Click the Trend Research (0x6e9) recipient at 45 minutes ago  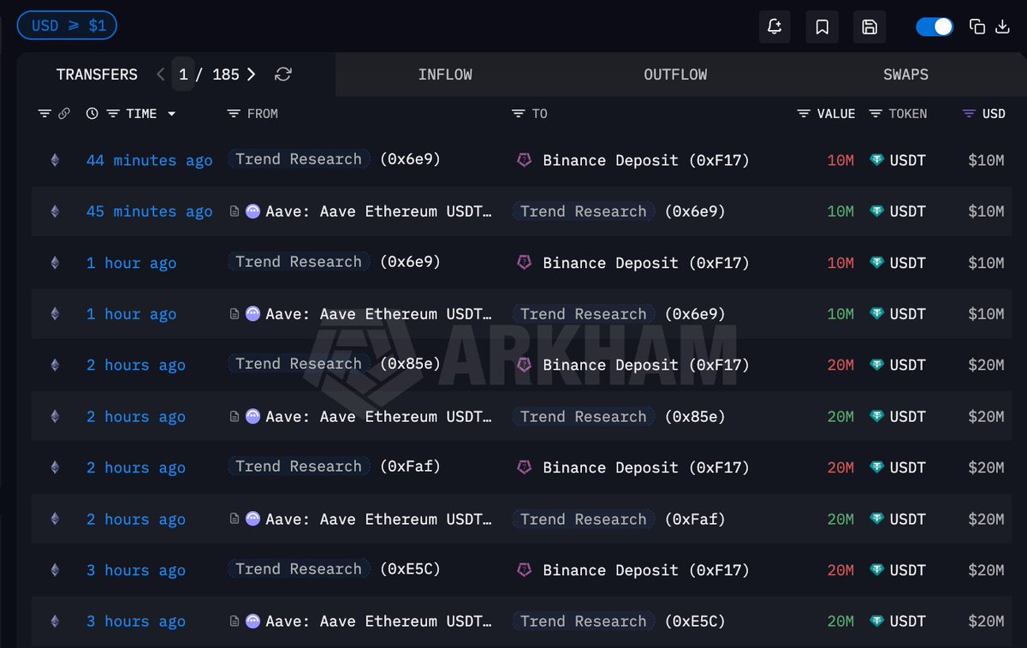click(x=619, y=211)
